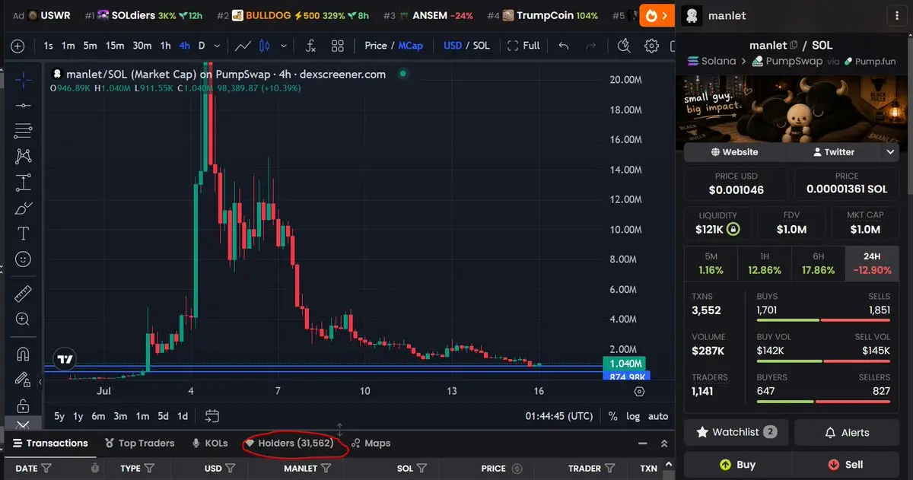Open the token Website link
The height and width of the screenshot is (480, 913).
point(734,152)
